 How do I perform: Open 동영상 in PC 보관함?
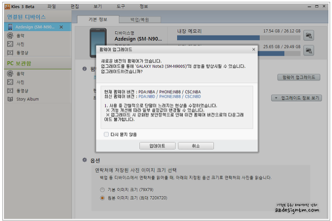click(22, 91)
